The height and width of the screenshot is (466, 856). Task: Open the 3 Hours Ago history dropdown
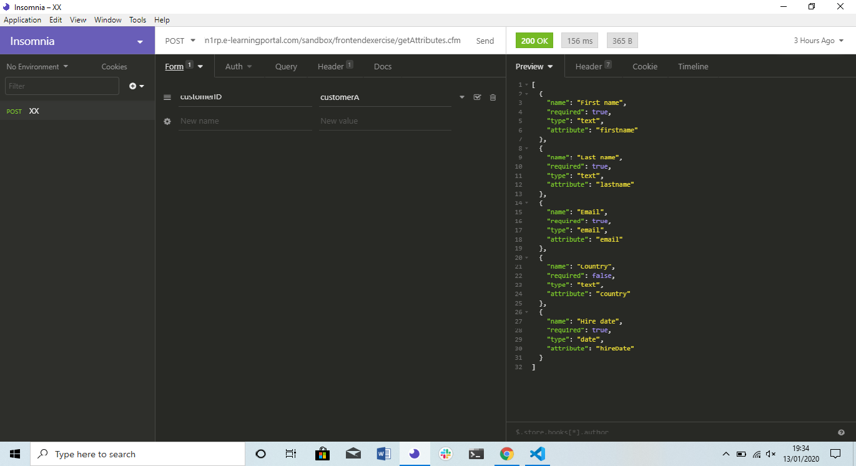coord(819,41)
